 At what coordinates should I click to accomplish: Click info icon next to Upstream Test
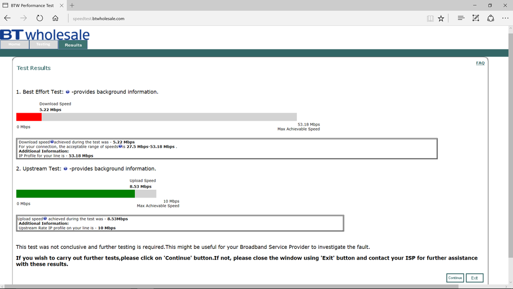coord(65,169)
